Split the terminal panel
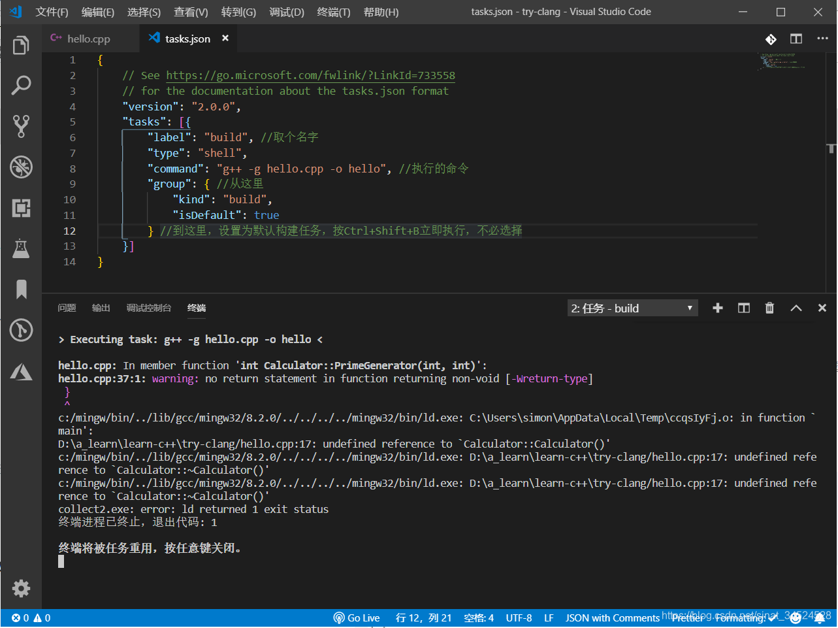 coord(744,308)
